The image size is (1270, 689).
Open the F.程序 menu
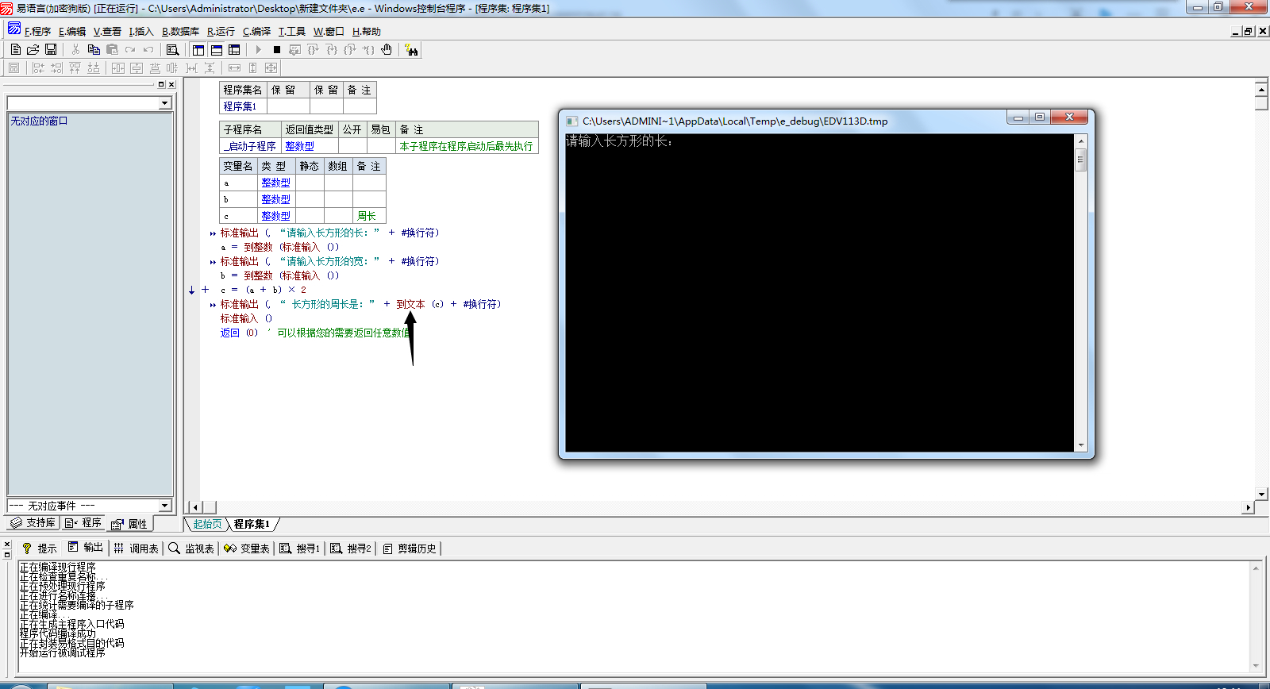[x=37, y=32]
